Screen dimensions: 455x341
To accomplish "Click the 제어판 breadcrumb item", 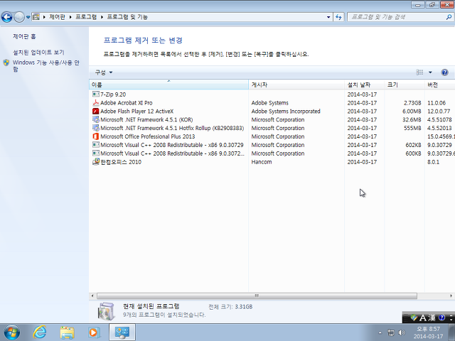I will tap(57, 17).
